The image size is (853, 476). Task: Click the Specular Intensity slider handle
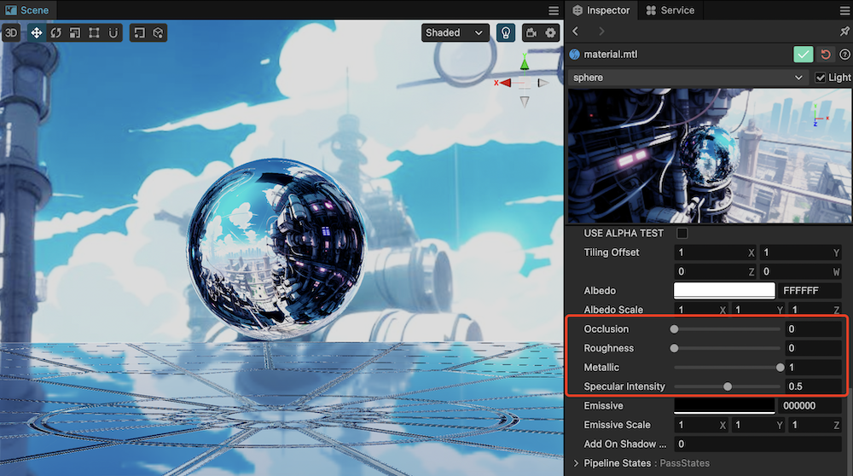tap(728, 386)
